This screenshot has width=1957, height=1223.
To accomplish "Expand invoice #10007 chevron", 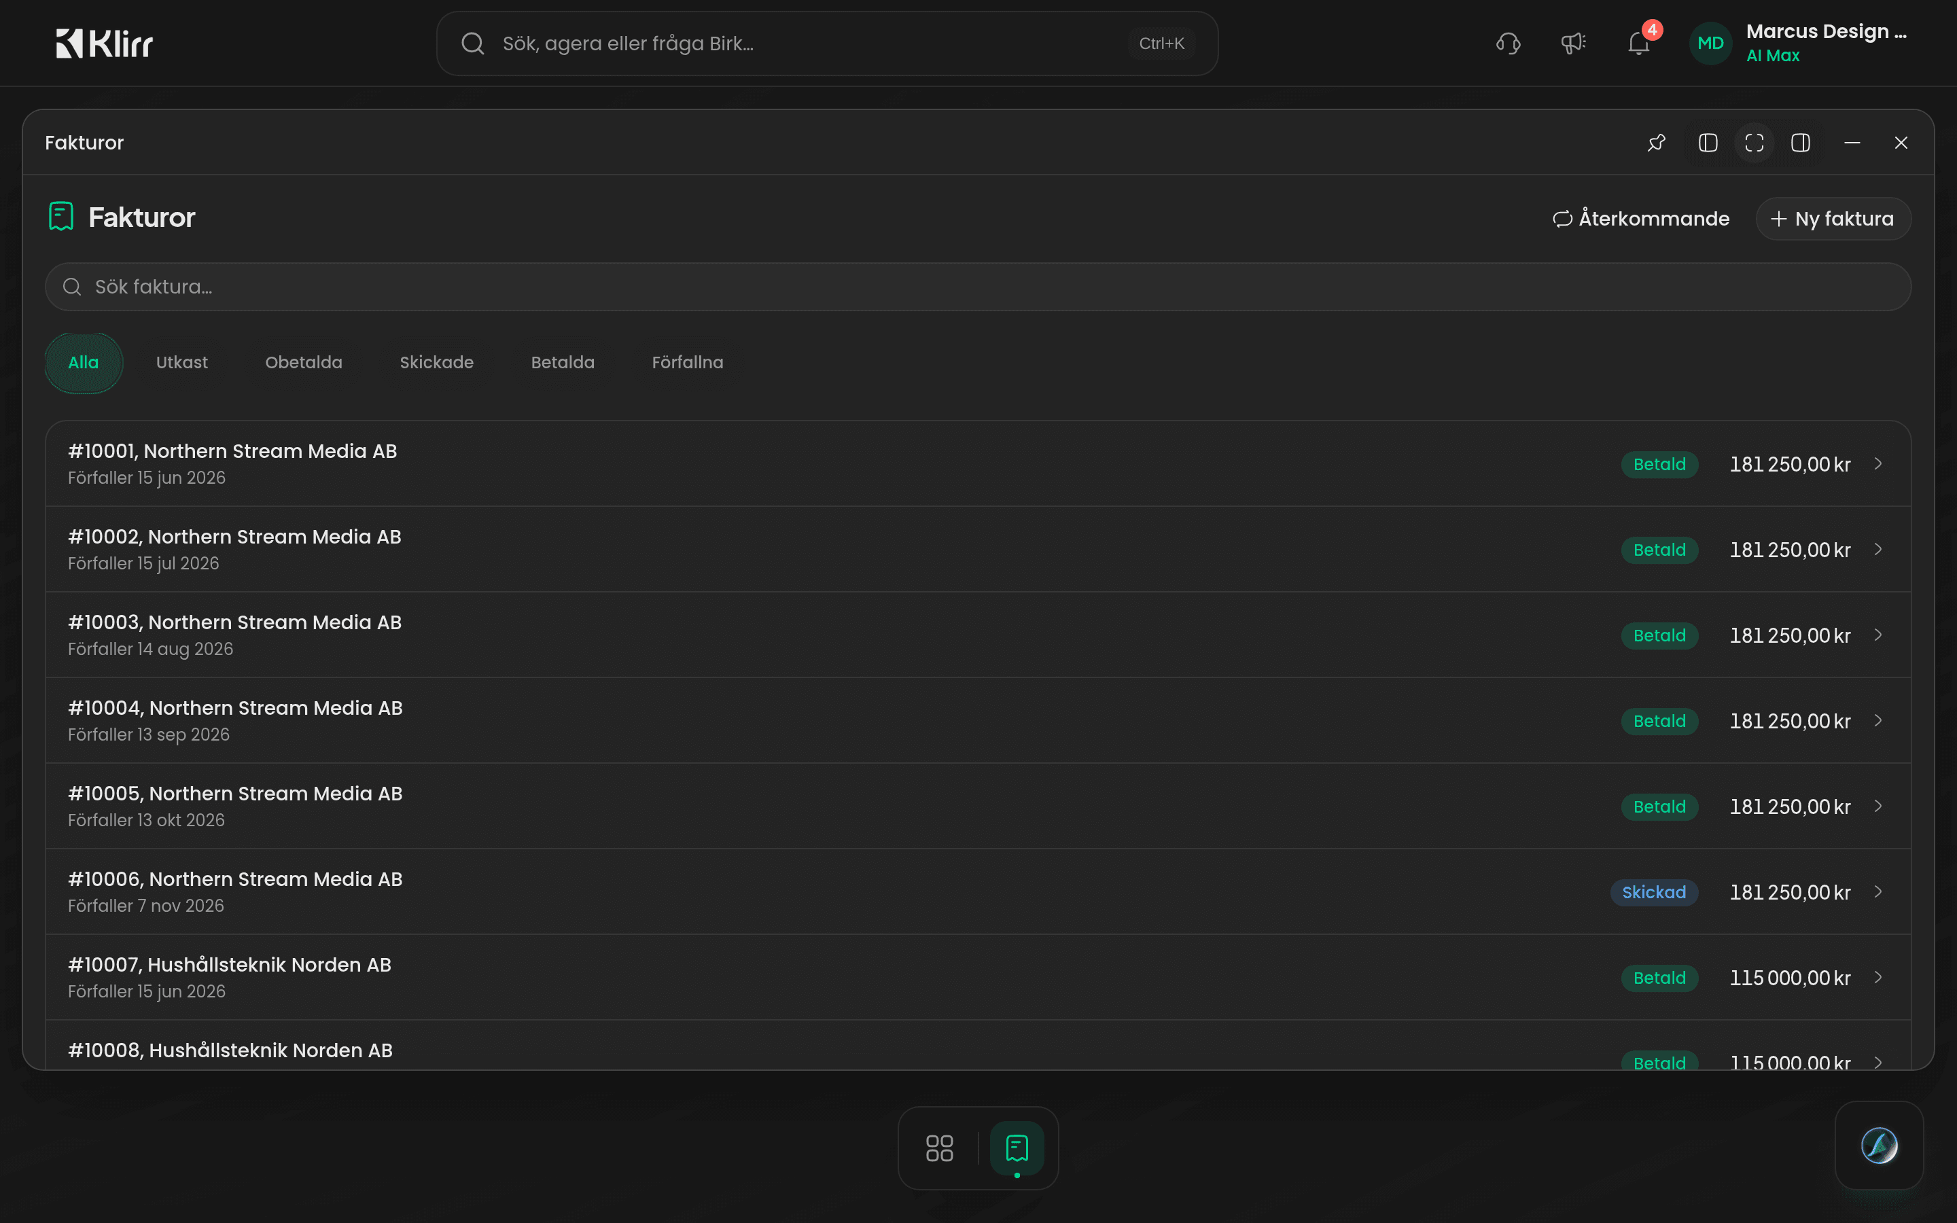I will [x=1877, y=977].
